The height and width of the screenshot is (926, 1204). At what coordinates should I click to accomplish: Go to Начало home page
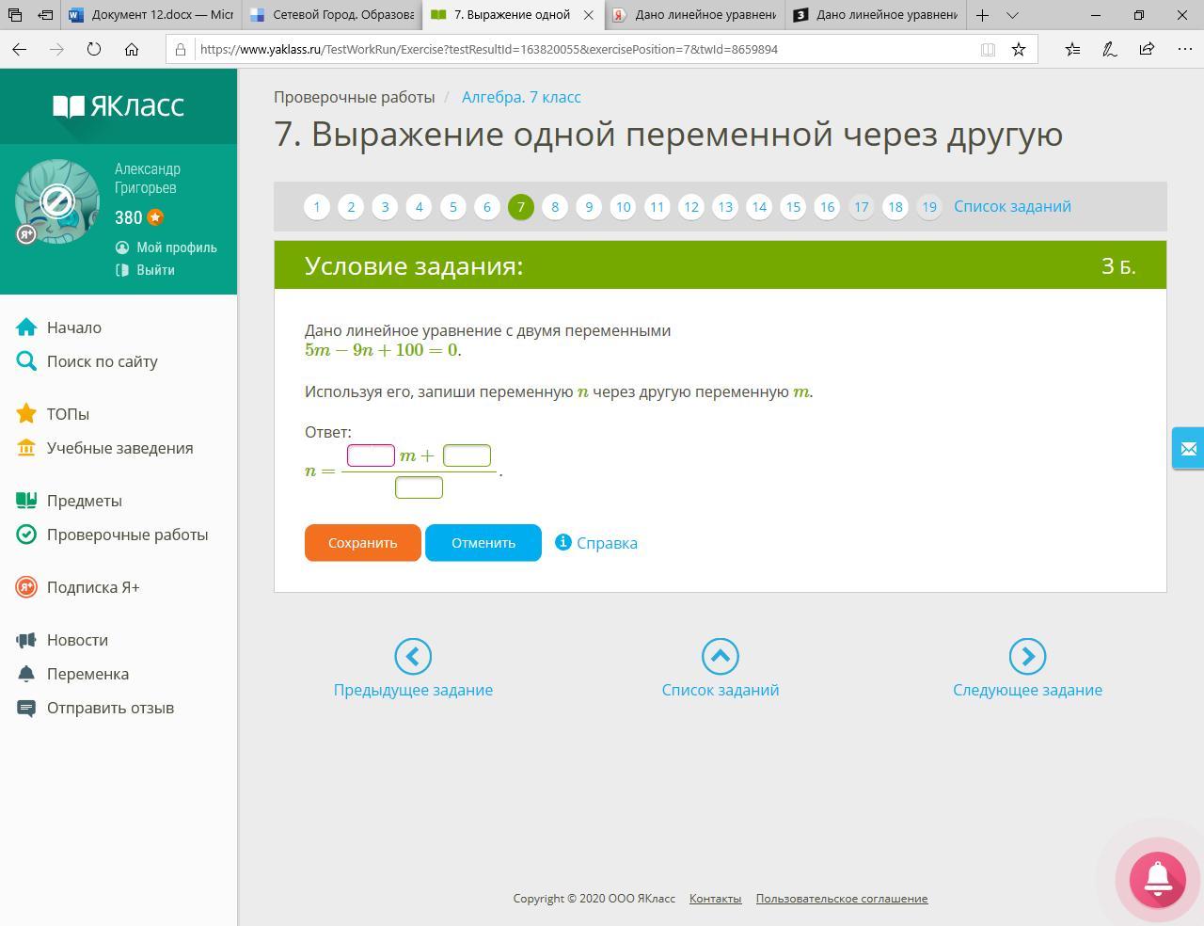click(x=74, y=327)
